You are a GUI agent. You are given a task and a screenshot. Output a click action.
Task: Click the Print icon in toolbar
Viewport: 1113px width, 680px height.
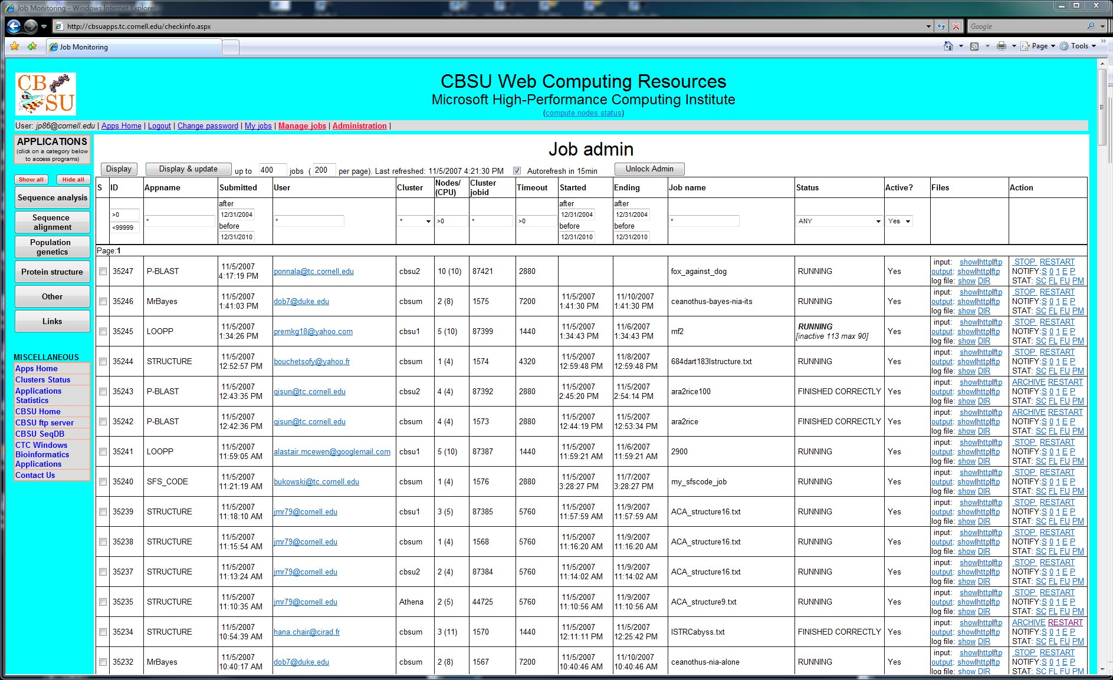[1001, 46]
